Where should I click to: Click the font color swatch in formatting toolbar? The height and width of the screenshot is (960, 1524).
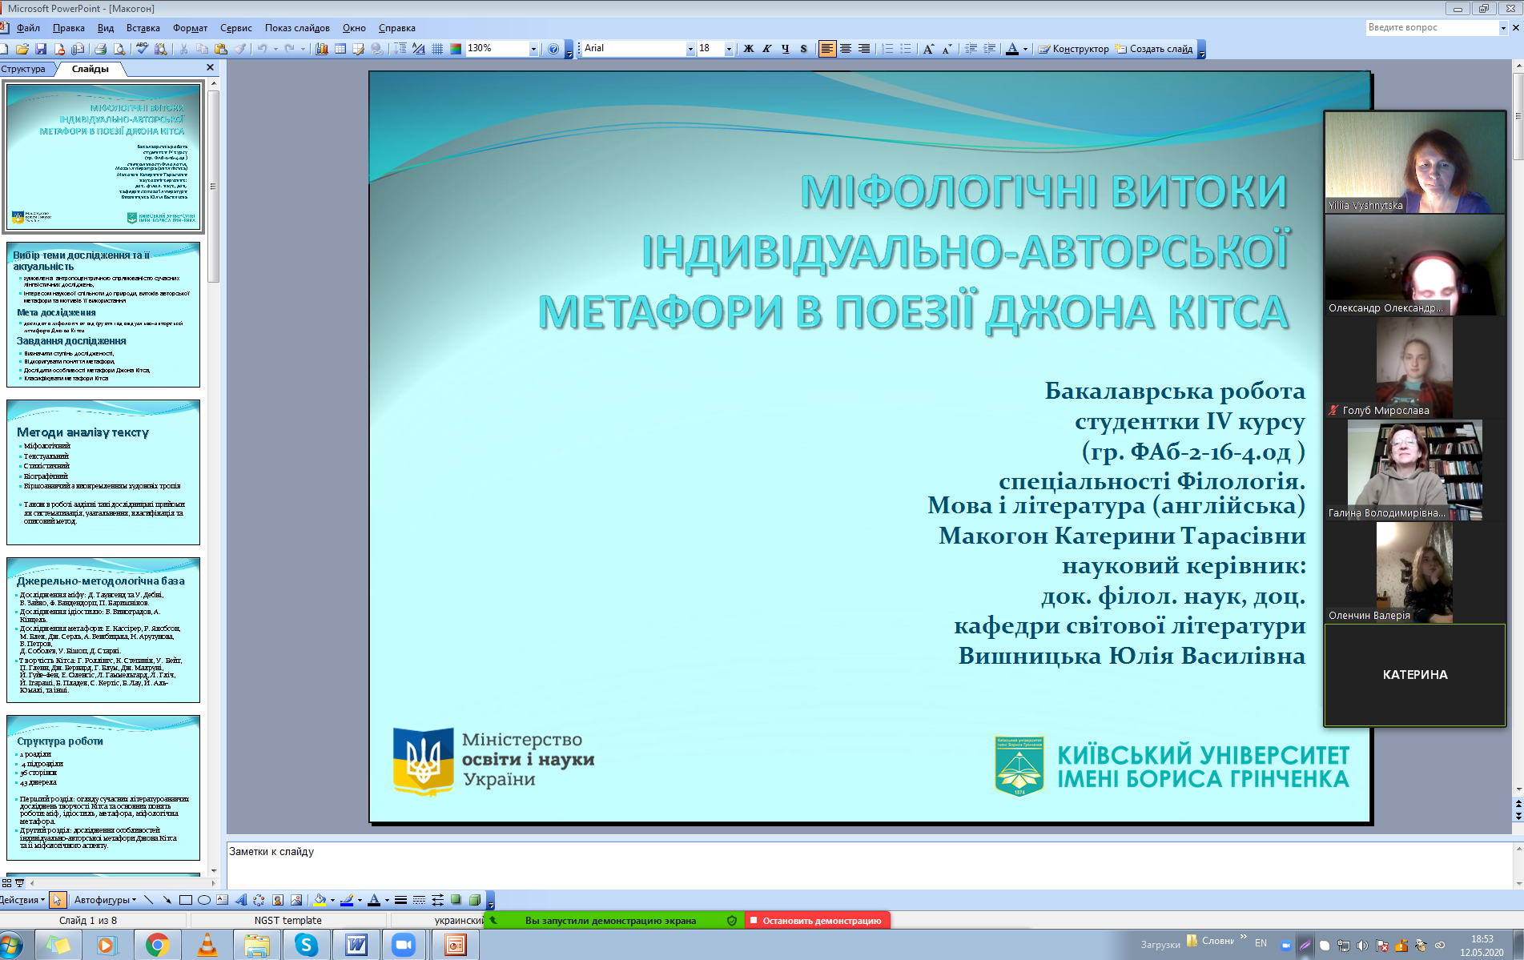tap(1012, 49)
